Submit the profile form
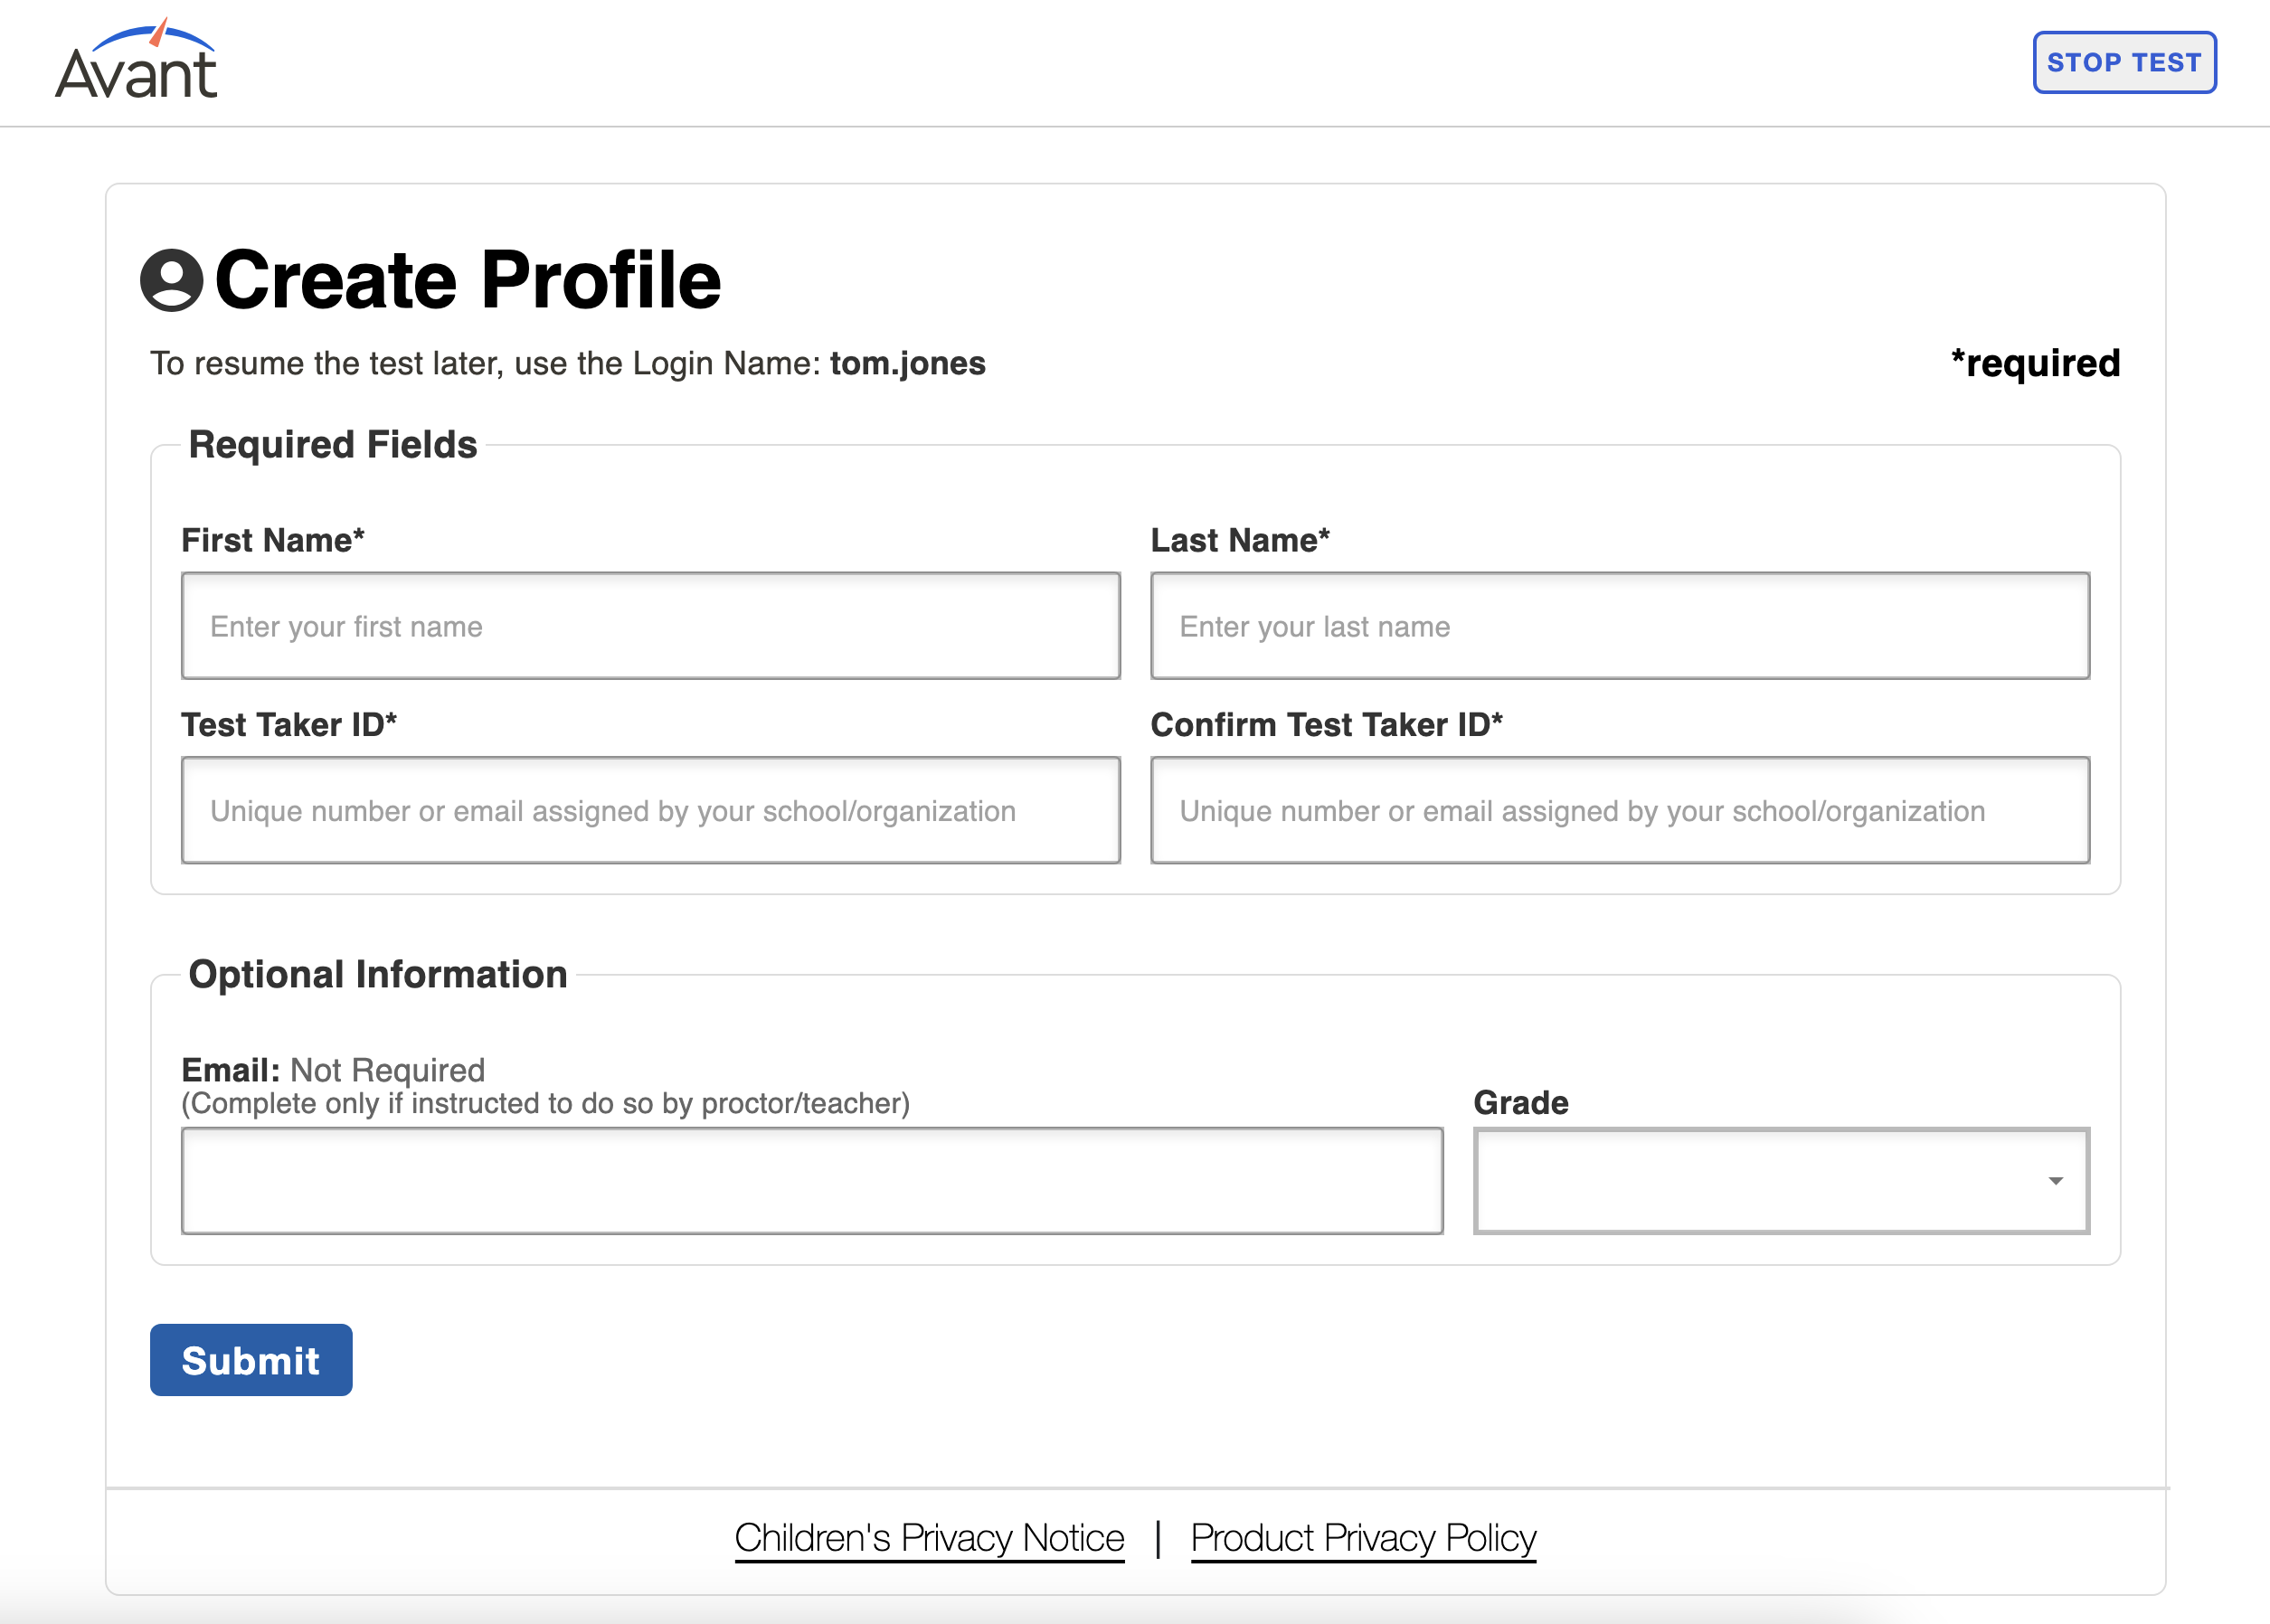The height and width of the screenshot is (1624, 2270). [x=251, y=1360]
